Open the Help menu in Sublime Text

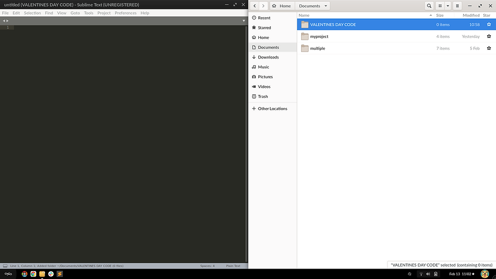[145, 13]
